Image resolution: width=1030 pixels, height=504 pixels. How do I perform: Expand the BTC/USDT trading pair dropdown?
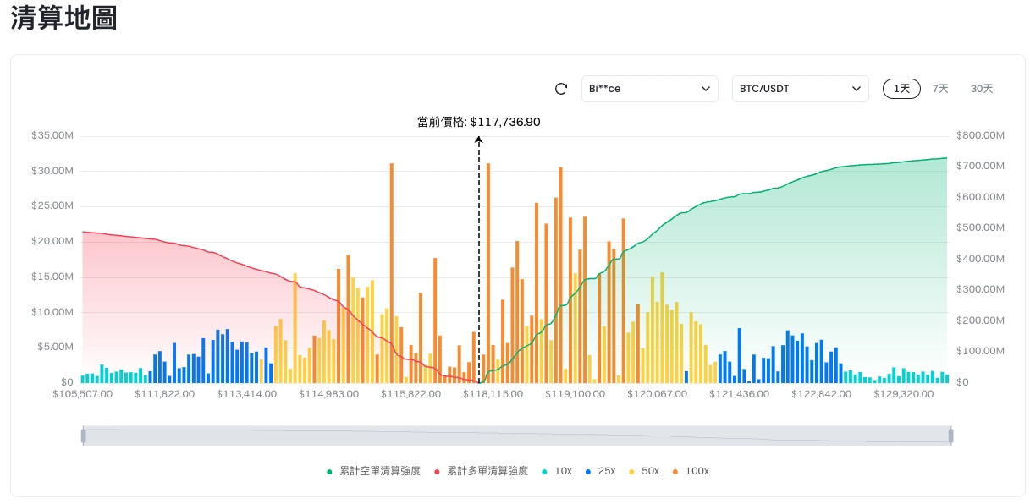click(x=800, y=89)
